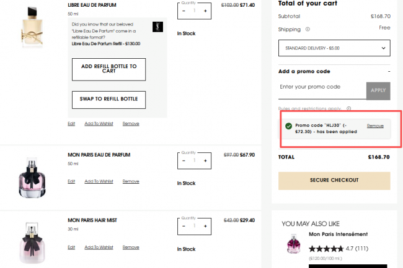
Task: Edit the Libre Eau De Parfum item
Action: [71, 124]
